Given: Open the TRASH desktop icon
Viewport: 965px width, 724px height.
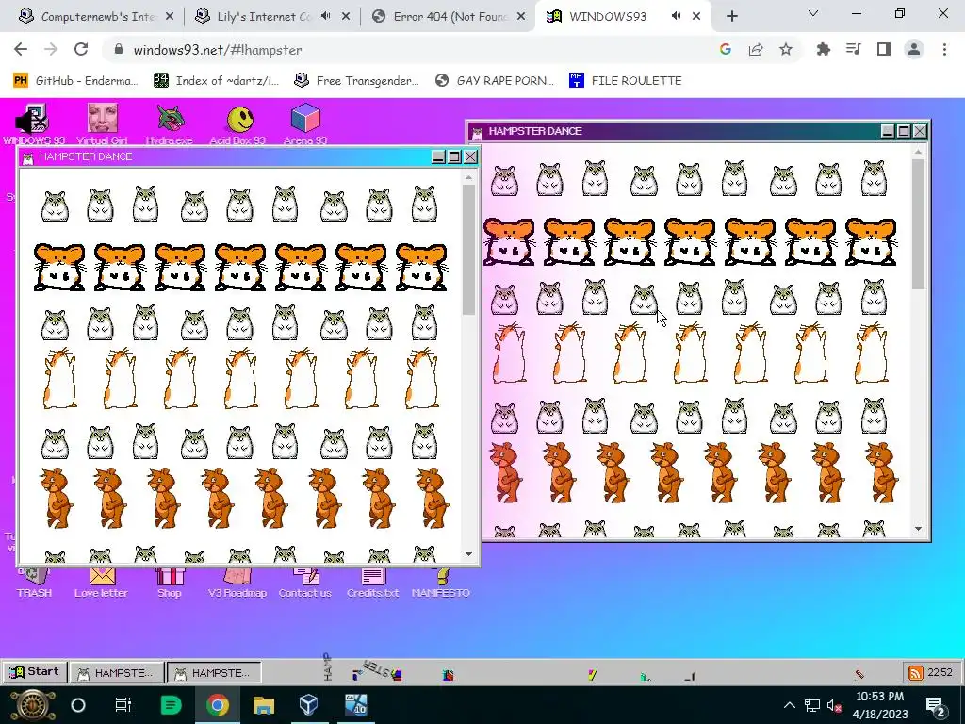Looking at the screenshot, I should (x=34, y=583).
